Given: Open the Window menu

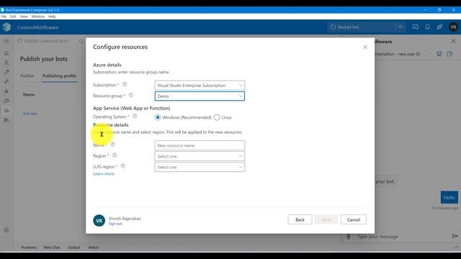Looking at the screenshot, I should (38, 17).
